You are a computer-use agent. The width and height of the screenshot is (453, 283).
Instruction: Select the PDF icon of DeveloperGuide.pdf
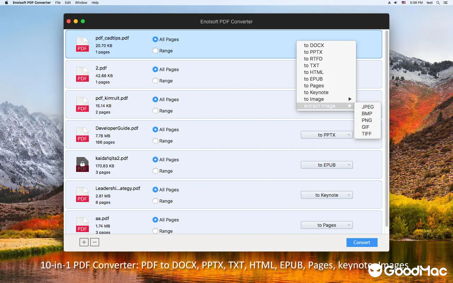[x=82, y=134]
